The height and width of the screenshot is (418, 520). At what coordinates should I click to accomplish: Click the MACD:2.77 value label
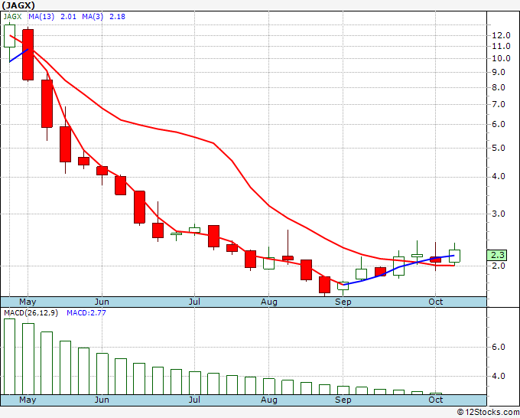click(x=86, y=313)
